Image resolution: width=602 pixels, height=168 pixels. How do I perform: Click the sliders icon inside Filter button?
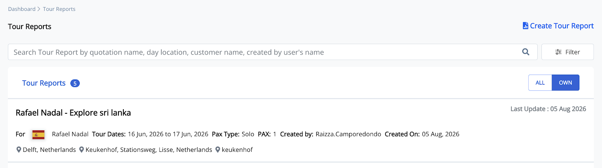coord(558,52)
